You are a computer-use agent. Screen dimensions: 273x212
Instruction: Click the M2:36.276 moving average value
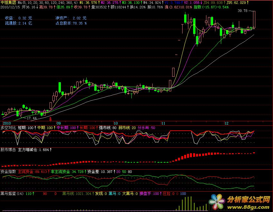click(x=111, y=3)
